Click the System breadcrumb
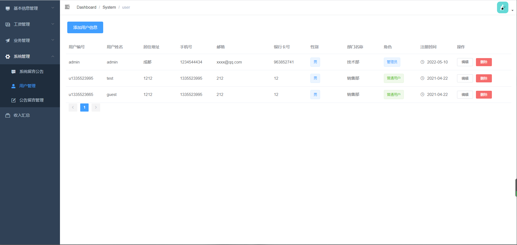The width and height of the screenshot is (517, 245). click(x=109, y=7)
